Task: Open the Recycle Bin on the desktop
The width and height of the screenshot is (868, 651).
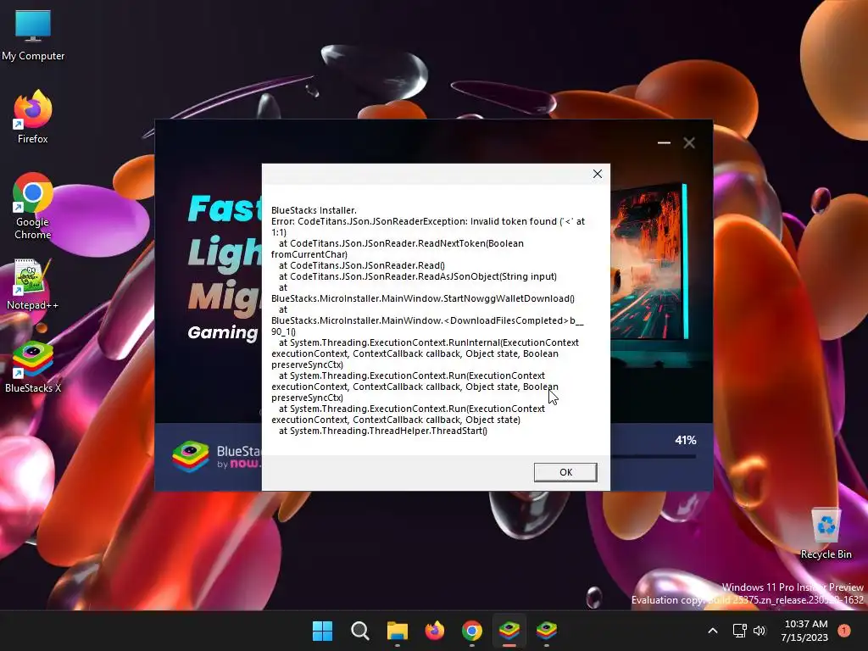Action: 826,534
